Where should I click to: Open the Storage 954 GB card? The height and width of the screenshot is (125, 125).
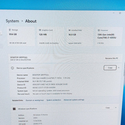(21, 36)
